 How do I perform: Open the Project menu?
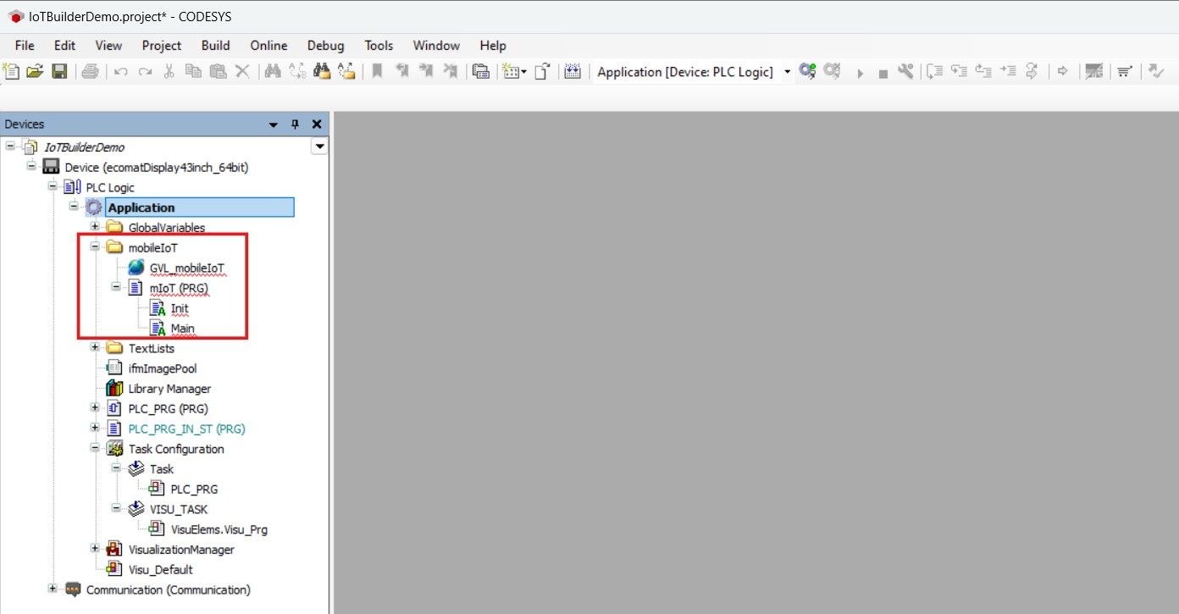(x=162, y=46)
